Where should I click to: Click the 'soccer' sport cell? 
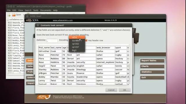(121, 70)
